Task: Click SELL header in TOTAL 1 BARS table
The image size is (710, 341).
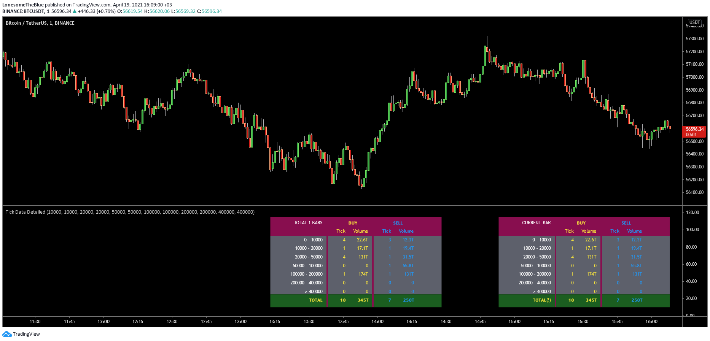Action: pyautogui.click(x=398, y=223)
